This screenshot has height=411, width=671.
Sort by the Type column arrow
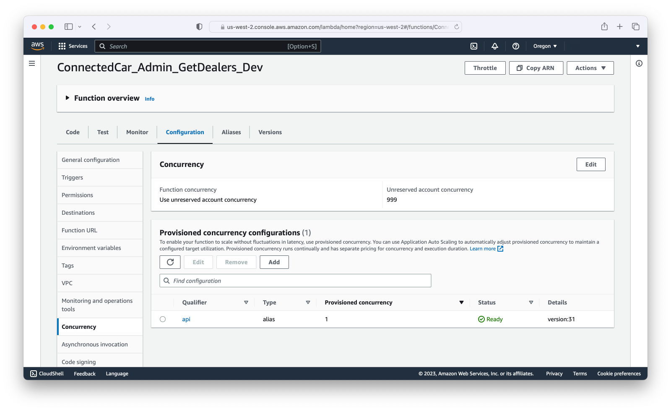click(308, 302)
